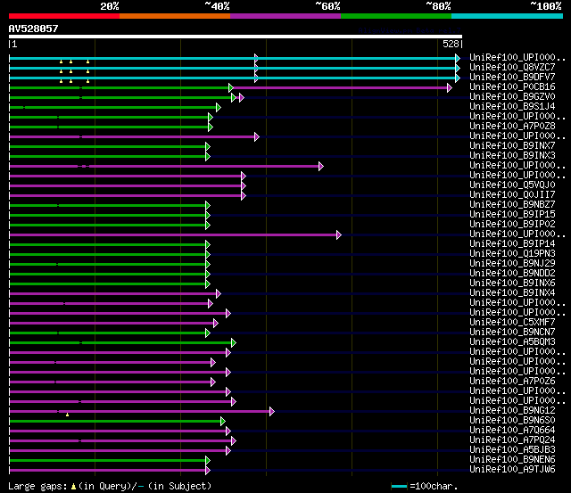This screenshot has width=571, height=493.
Task: Click the cyan 100char scale bar
Action: [x=399, y=486]
